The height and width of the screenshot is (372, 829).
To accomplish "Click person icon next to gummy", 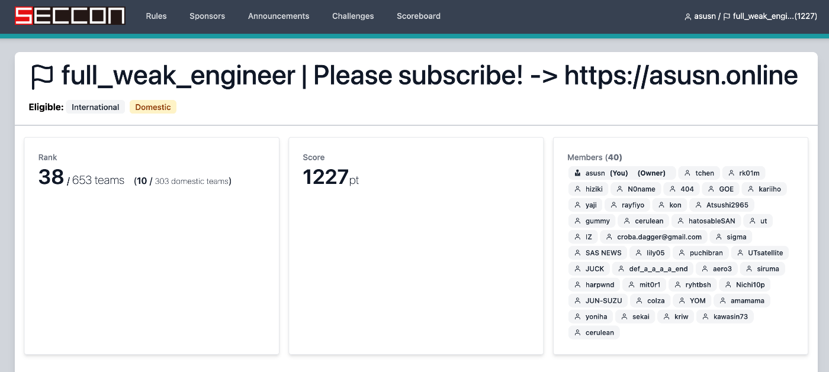I will (x=577, y=221).
